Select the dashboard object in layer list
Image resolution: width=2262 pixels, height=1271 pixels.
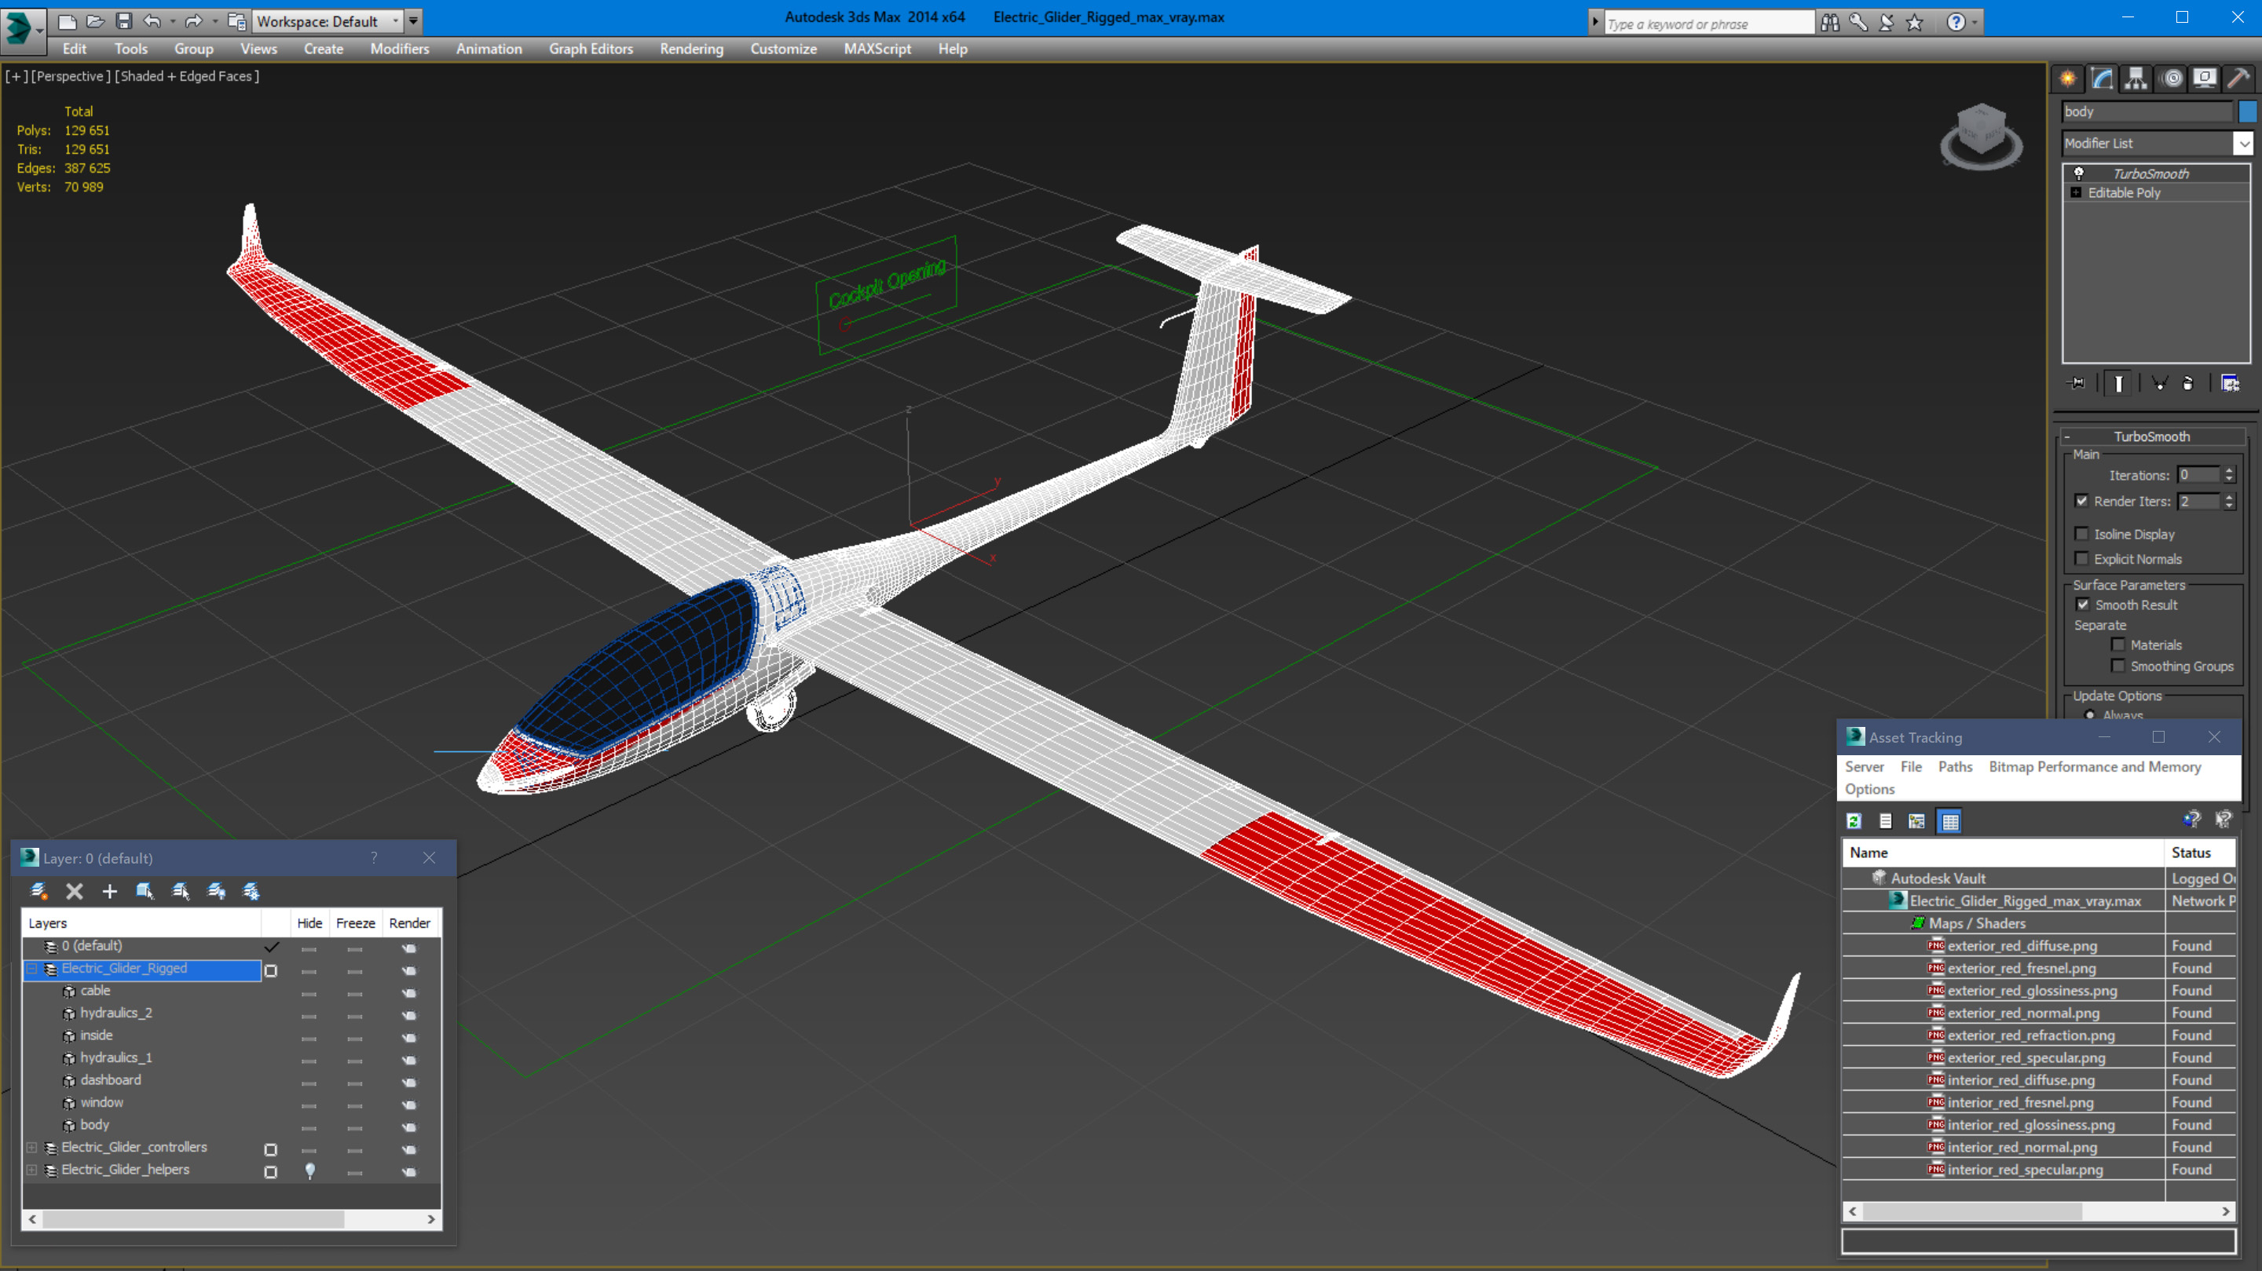[111, 1080]
